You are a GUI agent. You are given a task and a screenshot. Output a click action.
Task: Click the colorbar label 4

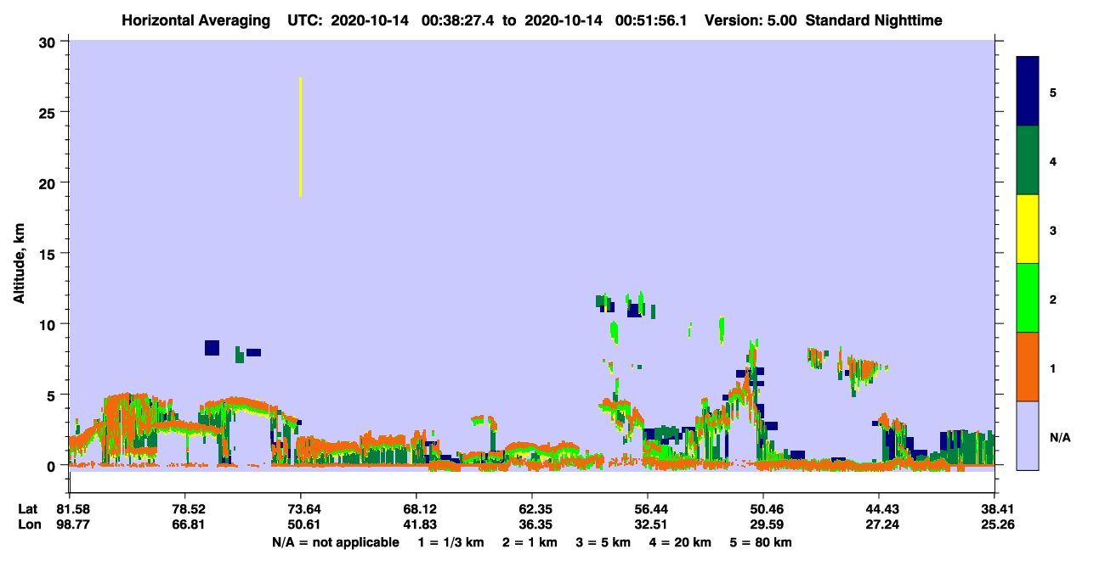click(x=1053, y=160)
